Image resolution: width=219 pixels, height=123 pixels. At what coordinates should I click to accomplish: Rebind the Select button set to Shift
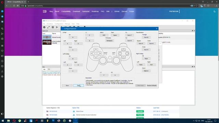point(104,35)
